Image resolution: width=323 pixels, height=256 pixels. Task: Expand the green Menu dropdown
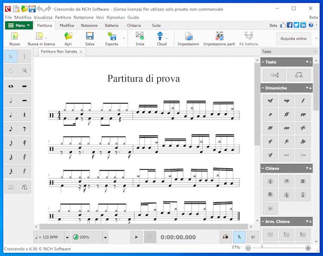[19, 25]
